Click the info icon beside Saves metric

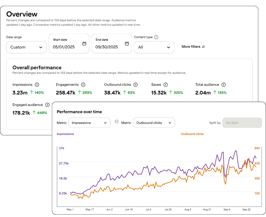(166, 84)
